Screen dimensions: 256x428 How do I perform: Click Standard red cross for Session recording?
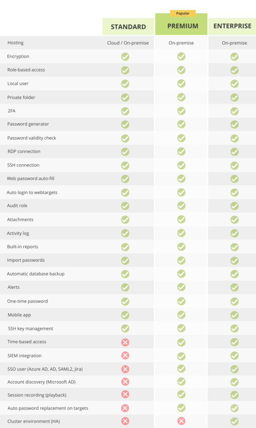click(x=125, y=394)
